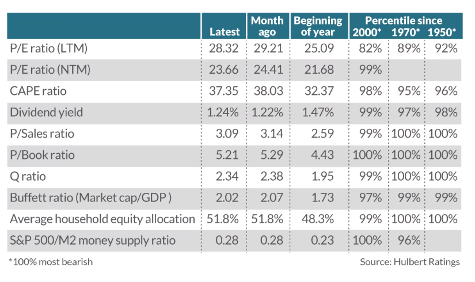Click 'Average household equity allocation' label

point(102,219)
